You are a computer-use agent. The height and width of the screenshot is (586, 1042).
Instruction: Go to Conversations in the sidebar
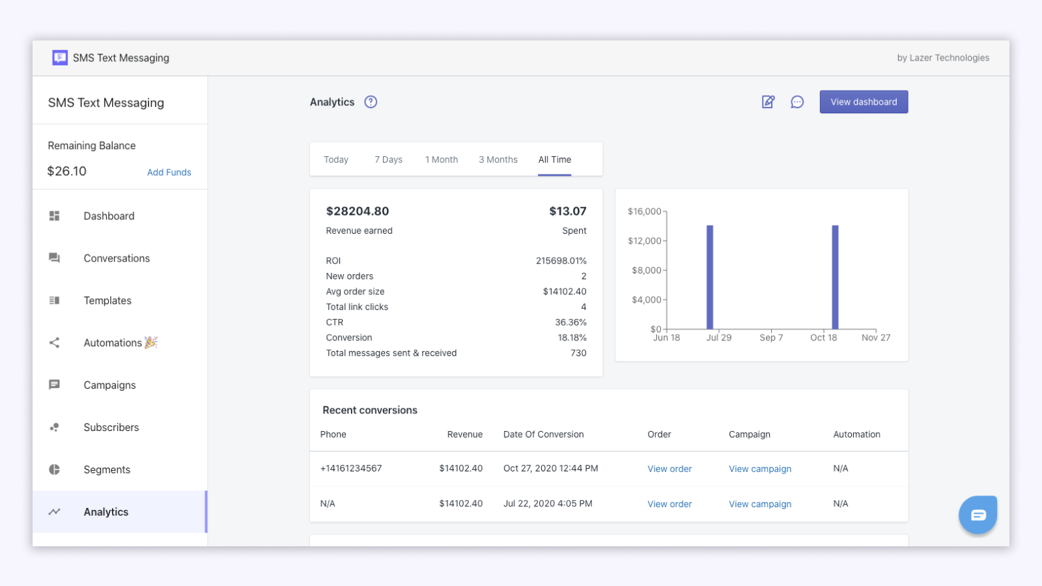[x=120, y=258]
